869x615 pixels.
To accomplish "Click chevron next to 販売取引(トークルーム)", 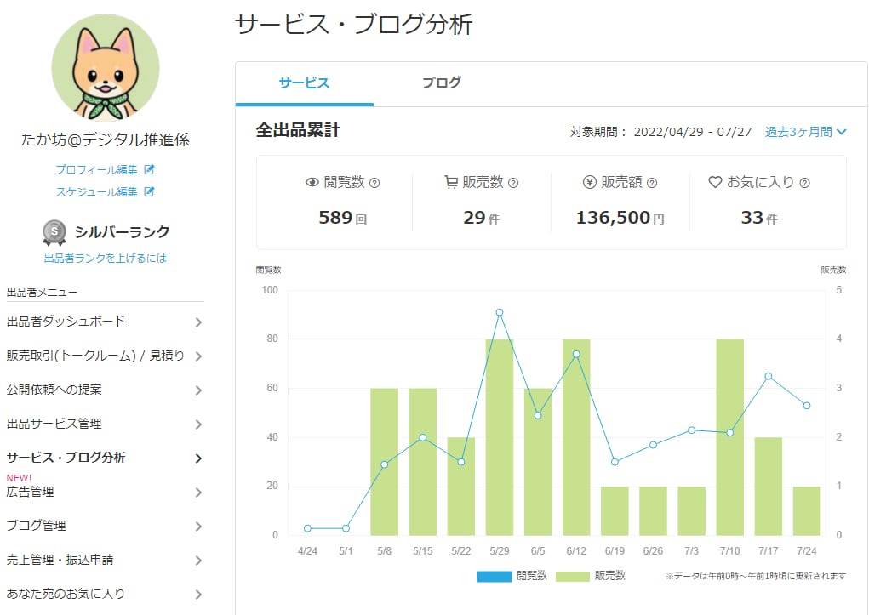I will pos(198,356).
